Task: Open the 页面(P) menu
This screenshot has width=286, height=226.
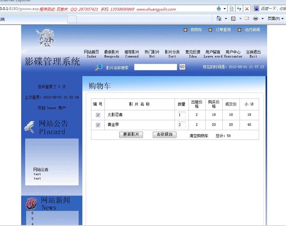Action: click(x=275, y=19)
